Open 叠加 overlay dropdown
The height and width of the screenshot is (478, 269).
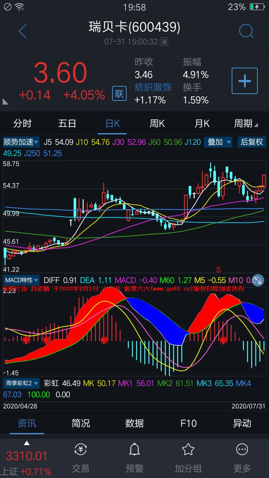218,142
